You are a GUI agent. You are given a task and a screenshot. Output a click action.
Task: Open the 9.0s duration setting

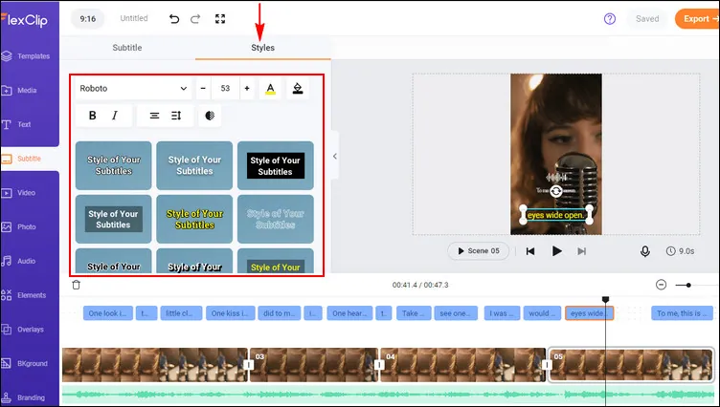(680, 251)
